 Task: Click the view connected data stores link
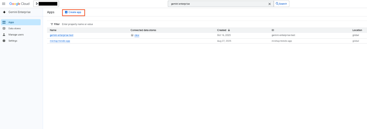[x=137, y=35]
